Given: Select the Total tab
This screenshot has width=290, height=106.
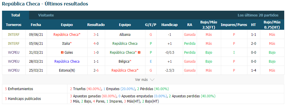Looking at the screenshot, I should pos(16,15).
